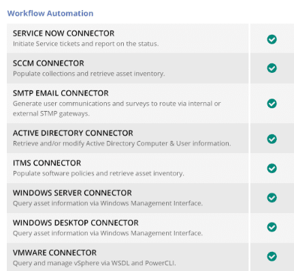This screenshot has width=294, height=271.
Task: Click 'Populate collections and retrieve asset inventory' text
Action: pos(89,74)
